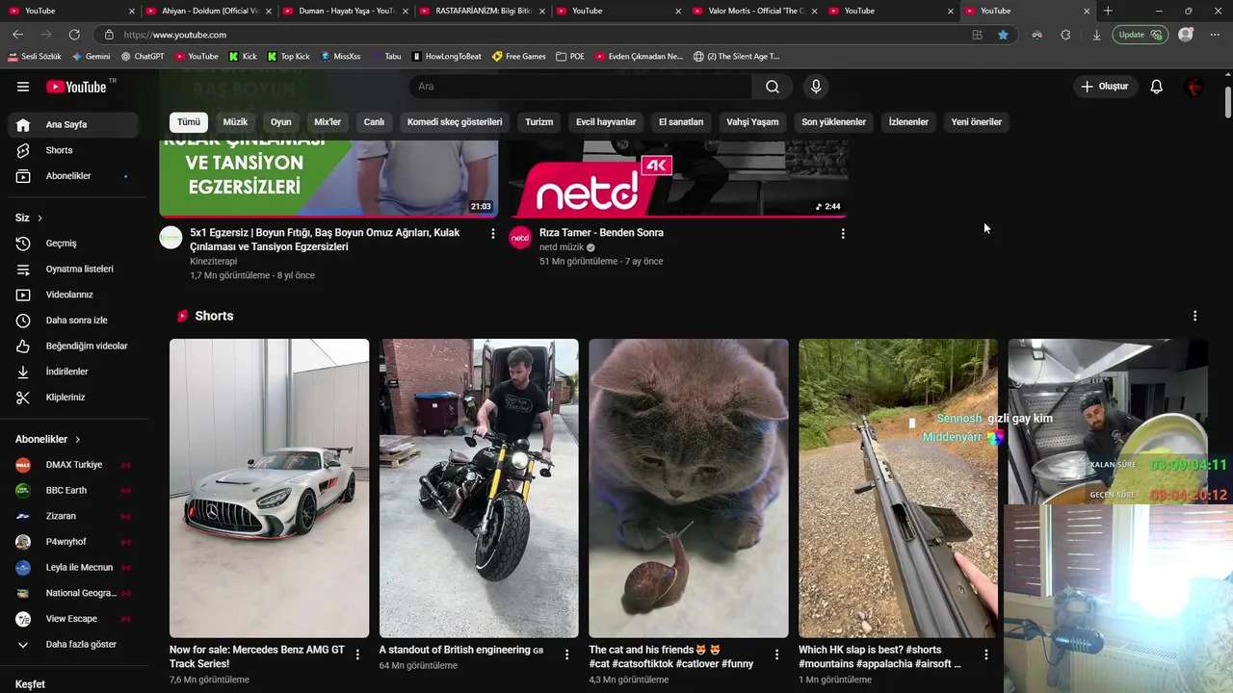Expand the Siz section chevron
Screen dimensions: 1233x693
click(39, 218)
